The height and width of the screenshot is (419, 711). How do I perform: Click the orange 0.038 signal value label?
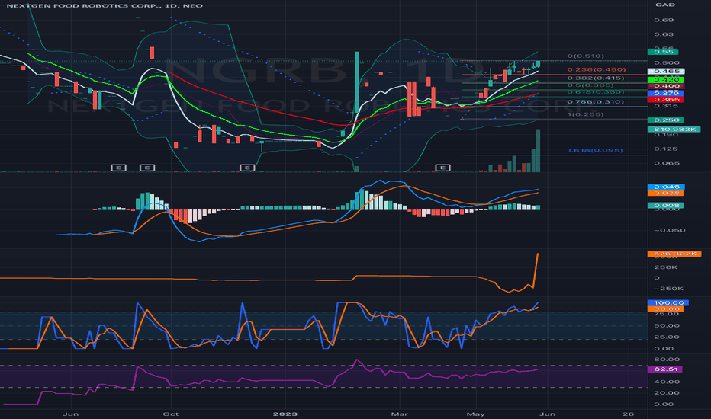pyautogui.click(x=666, y=193)
